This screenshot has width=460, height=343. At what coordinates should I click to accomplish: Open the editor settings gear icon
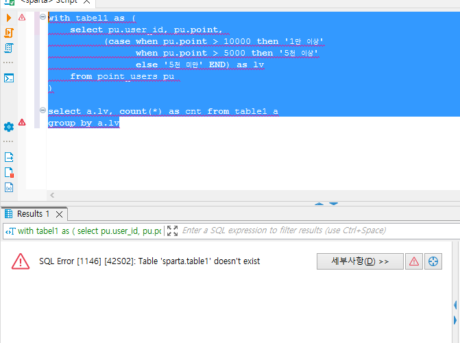9,127
